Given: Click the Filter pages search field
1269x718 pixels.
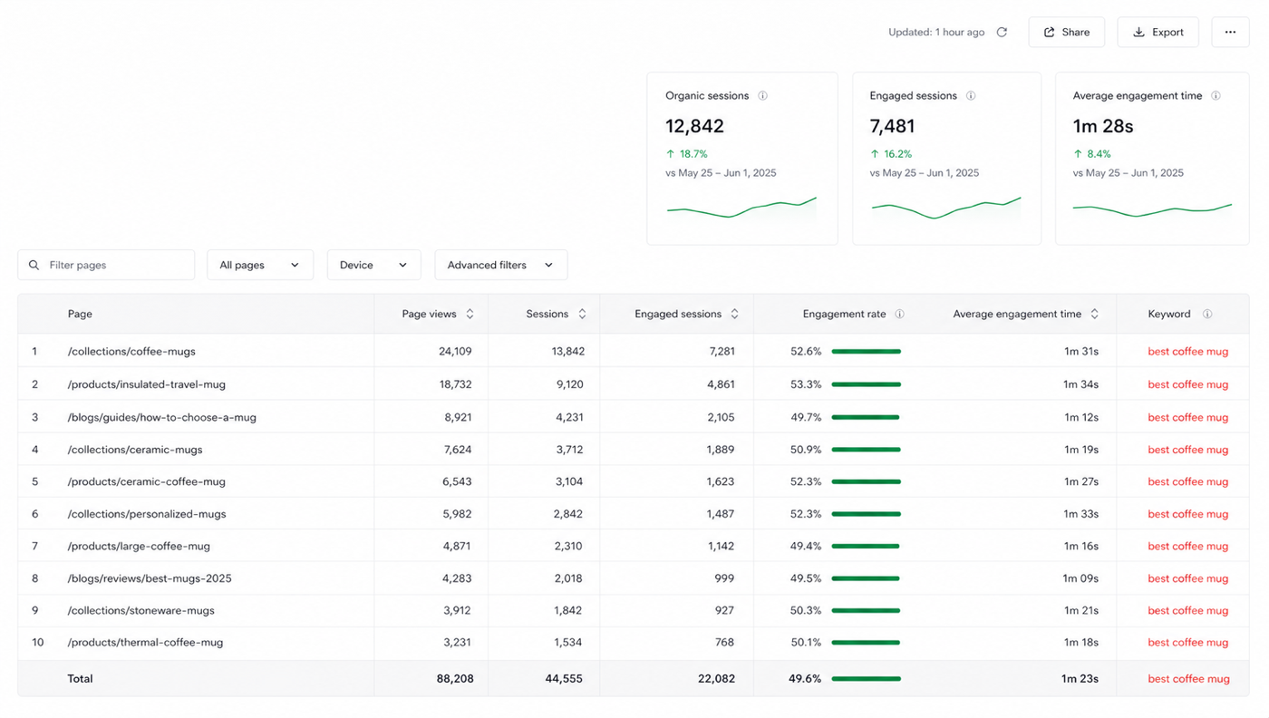Looking at the screenshot, I should (x=106, y=265).
